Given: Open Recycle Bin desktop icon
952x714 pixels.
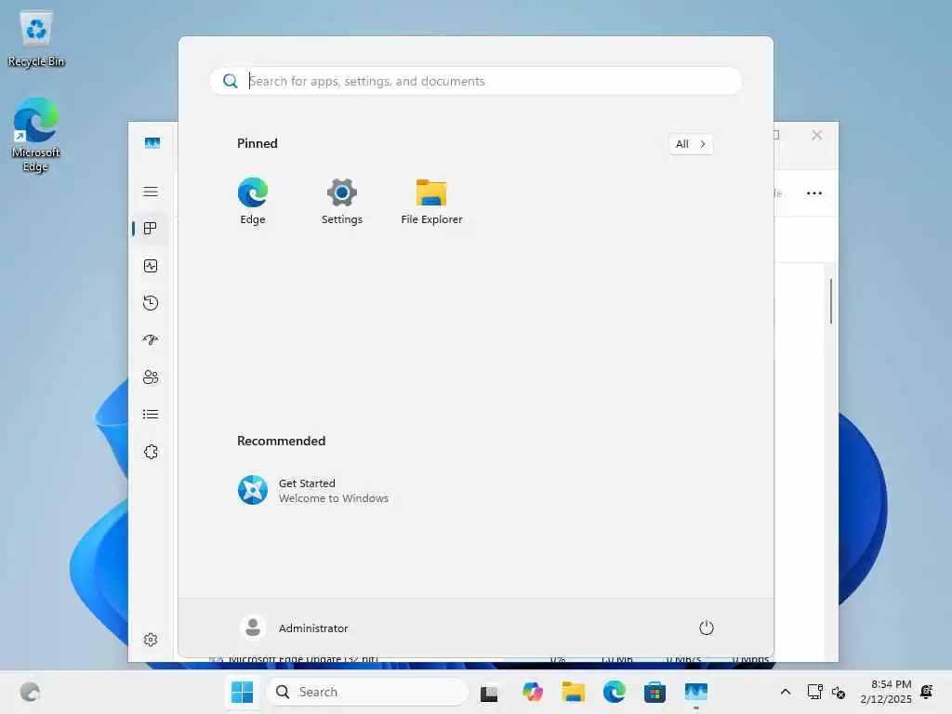Looking at the screenshot, I should click(36, 39).
